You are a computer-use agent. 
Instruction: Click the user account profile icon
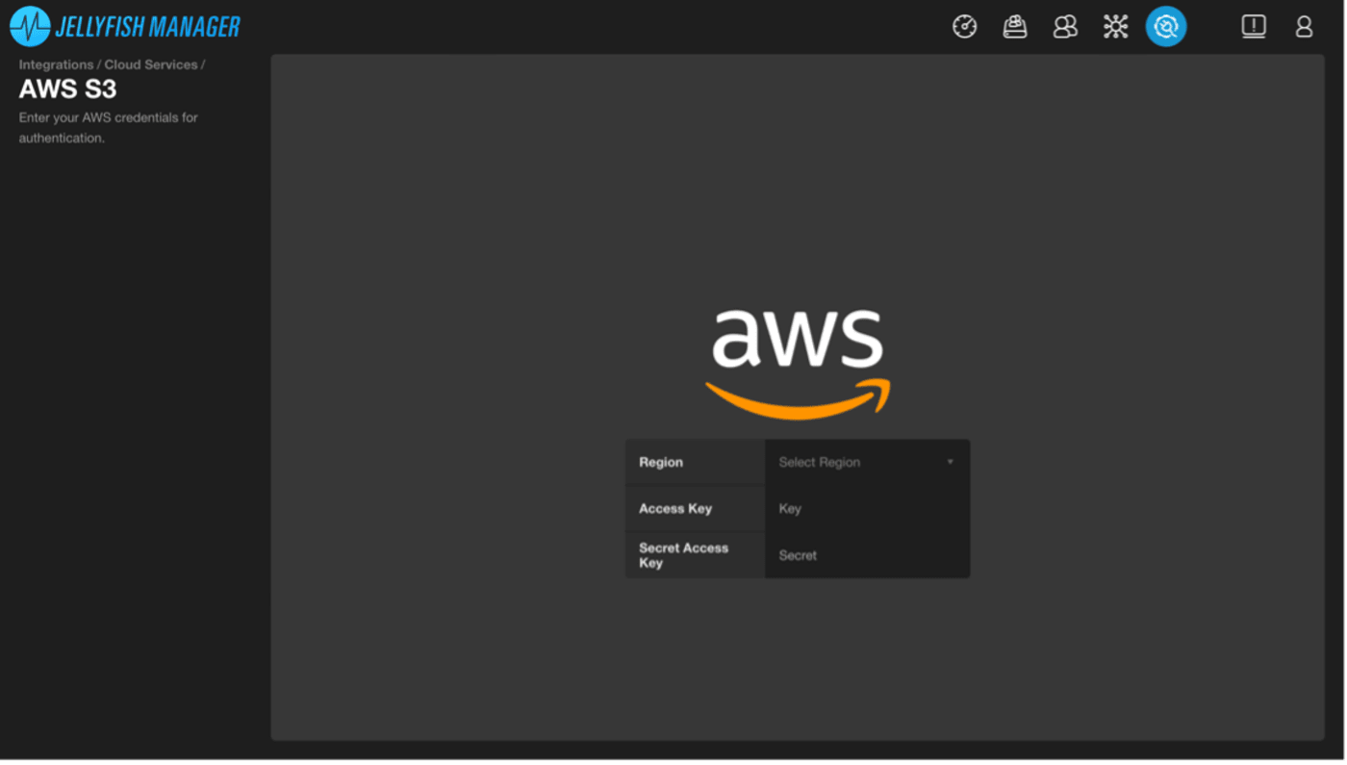point(1304,27)
